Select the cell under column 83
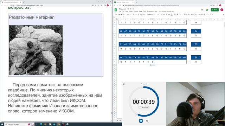 pos(153,62)
